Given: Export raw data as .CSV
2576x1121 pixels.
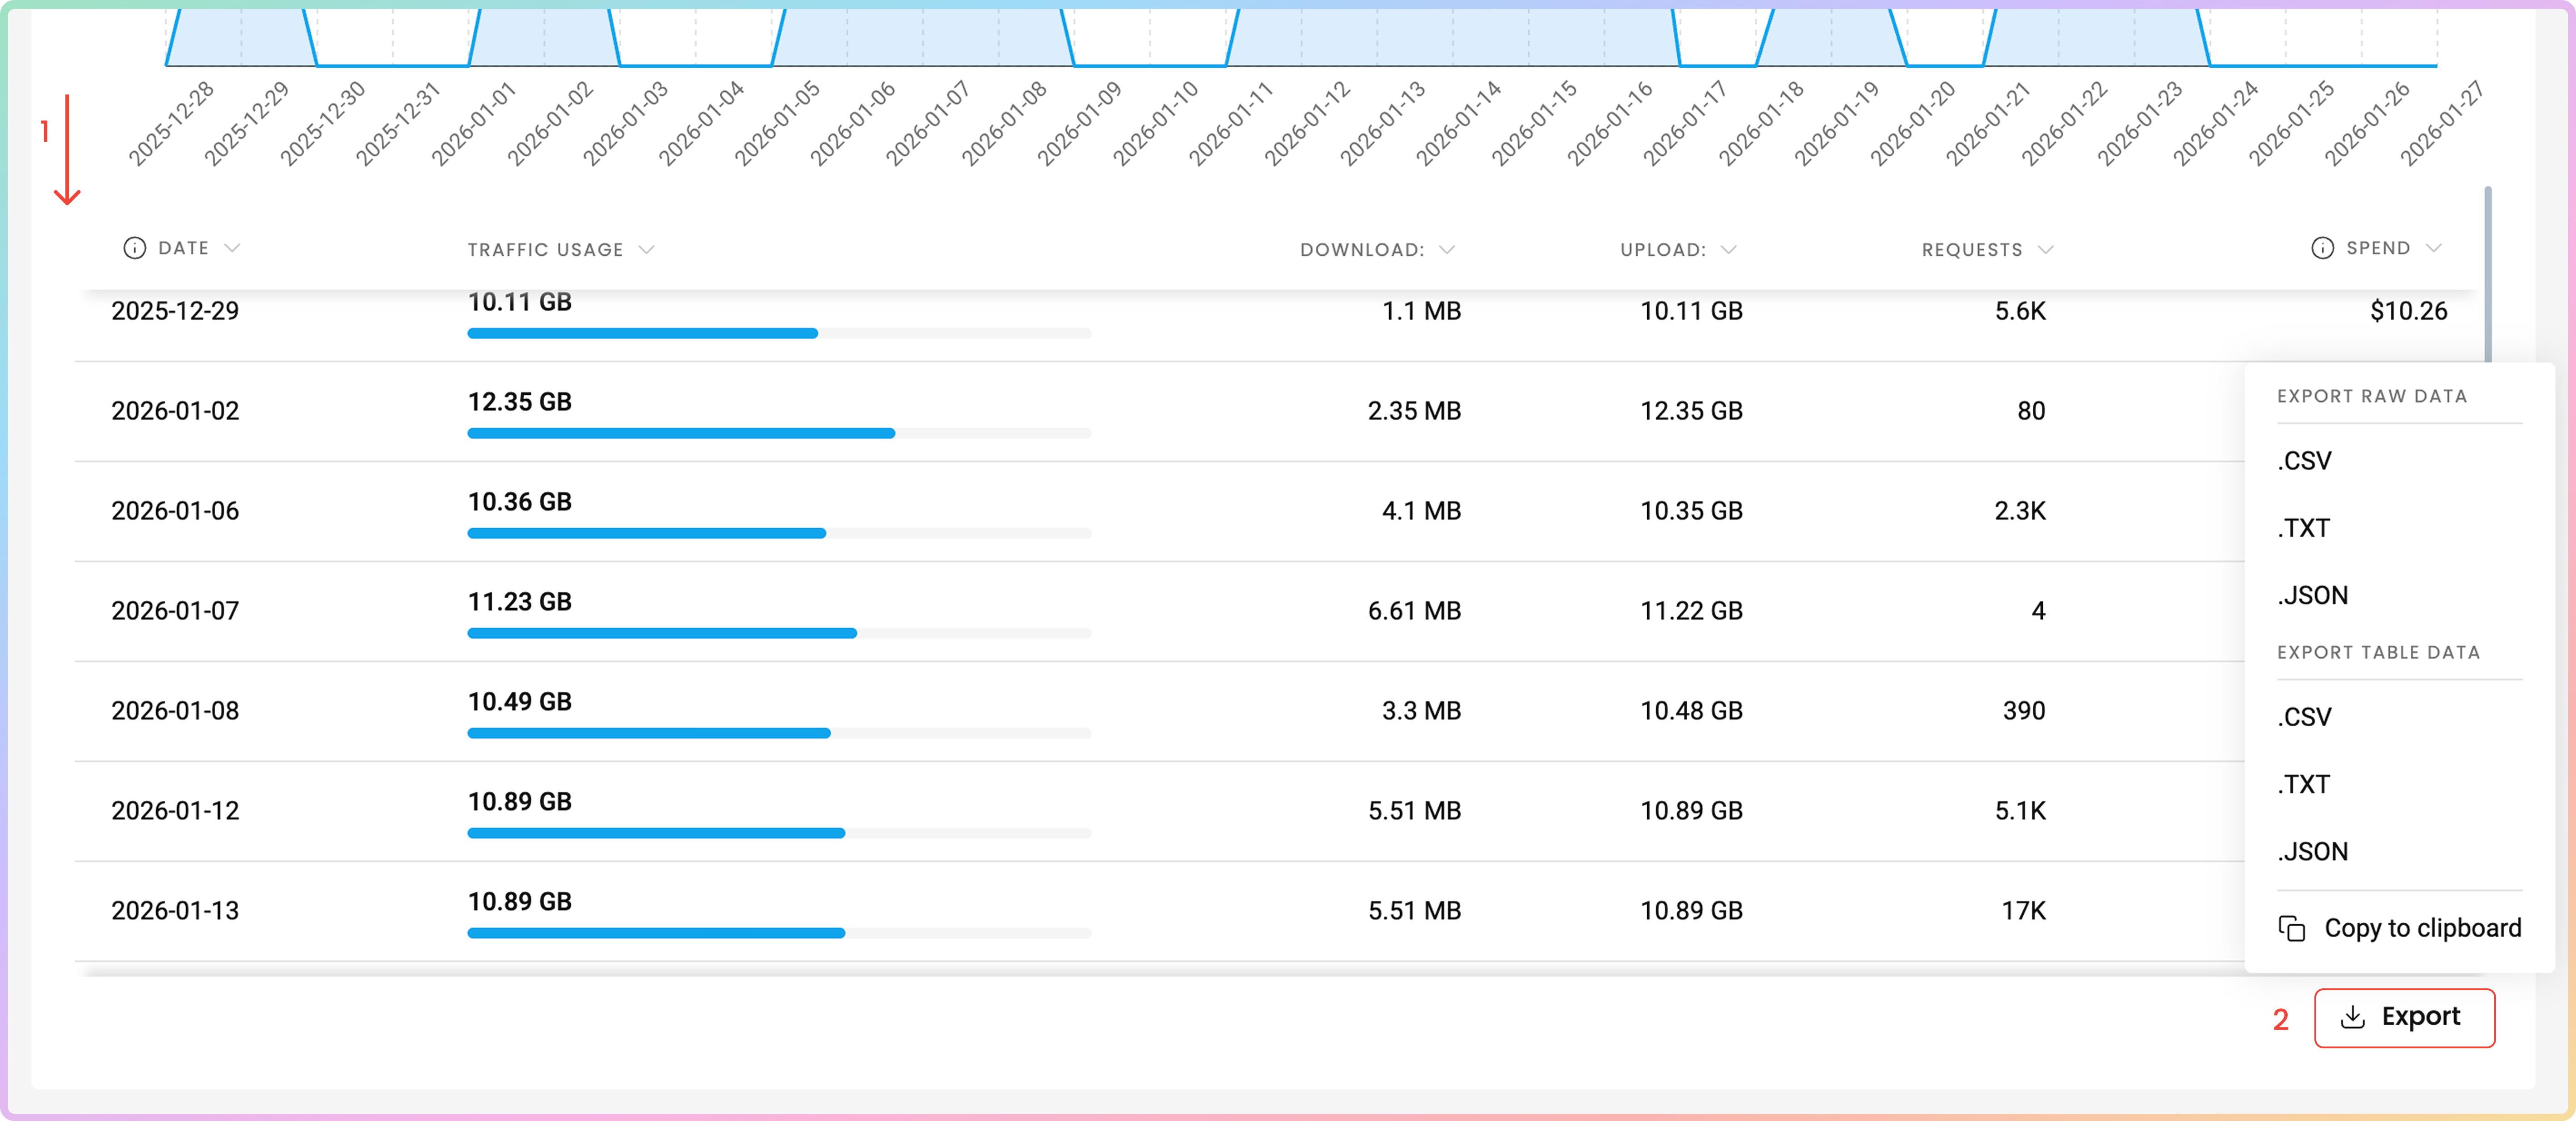Looking at the screenshot, I should coord(2305,461).
